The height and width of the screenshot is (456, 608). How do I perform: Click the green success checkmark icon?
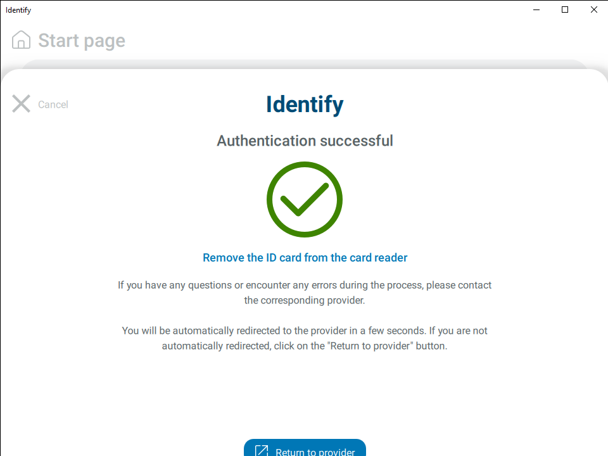coord(304,199)
